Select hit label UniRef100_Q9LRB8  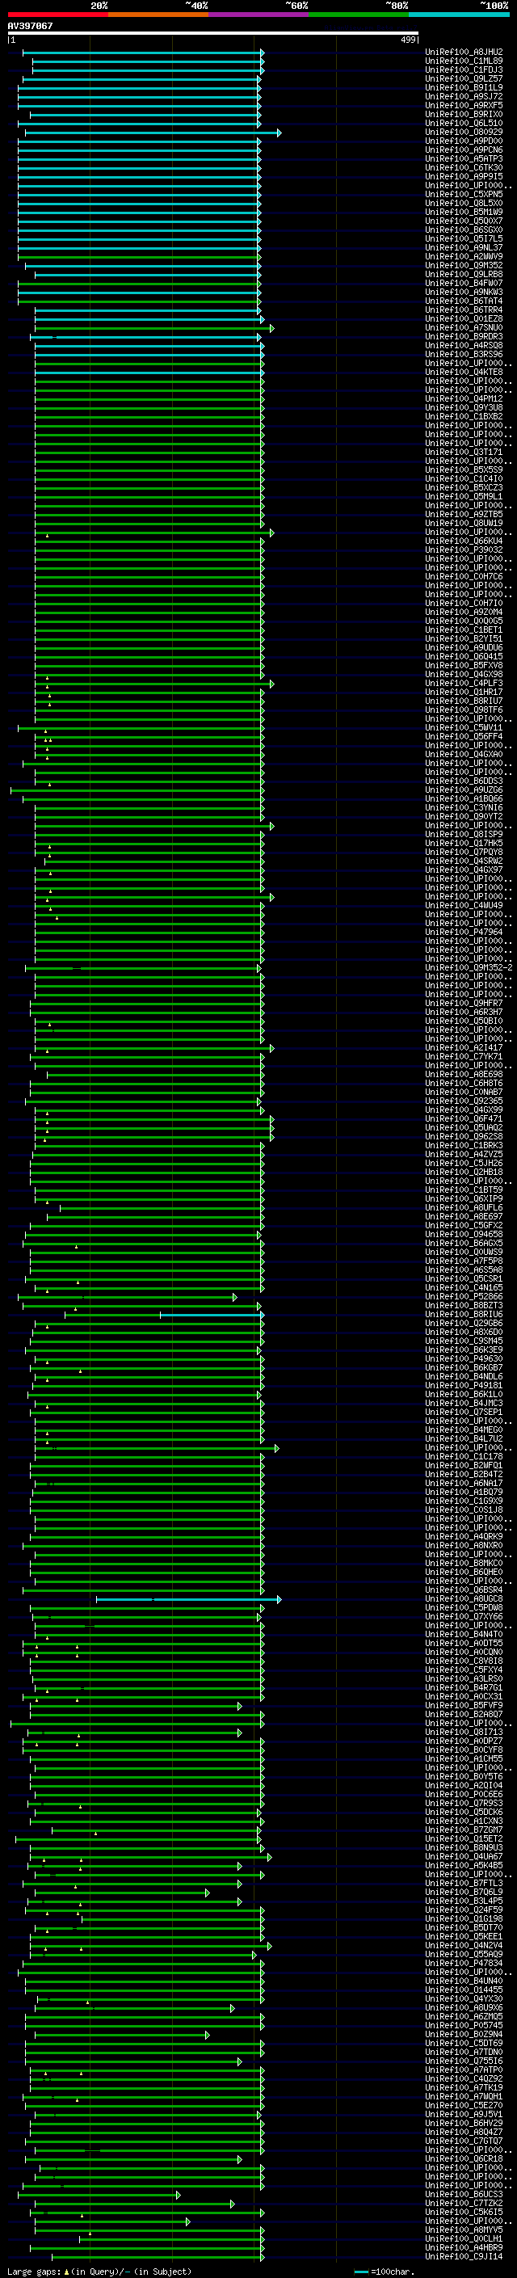[464, 274]
